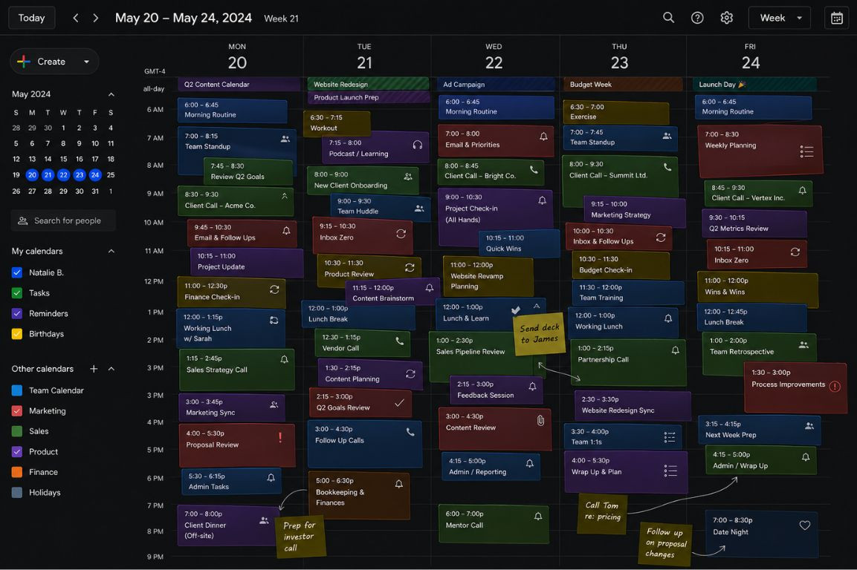Toggle the Birthdays calendar checkbox
The image size is (857, 570).
17,334
